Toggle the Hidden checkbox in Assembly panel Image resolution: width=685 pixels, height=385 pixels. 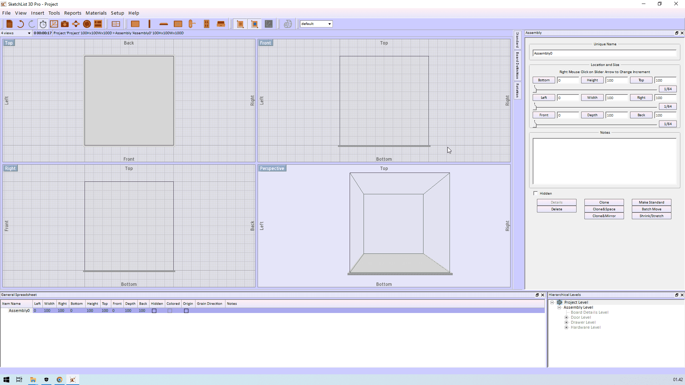click(536, 193)
